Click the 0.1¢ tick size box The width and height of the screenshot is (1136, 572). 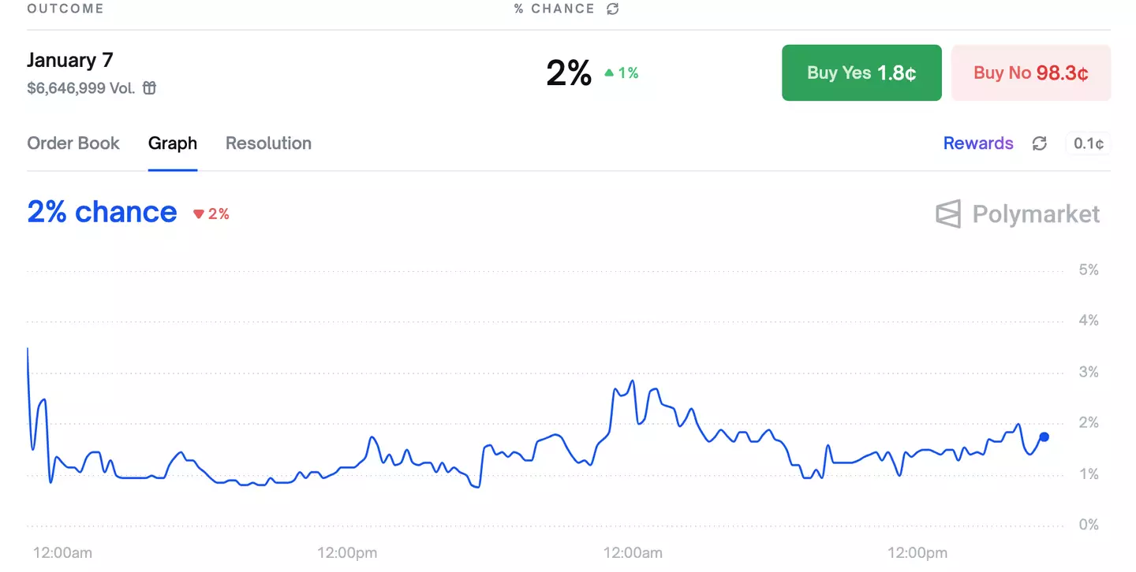pyautogui.click(x=1089, y=143)
